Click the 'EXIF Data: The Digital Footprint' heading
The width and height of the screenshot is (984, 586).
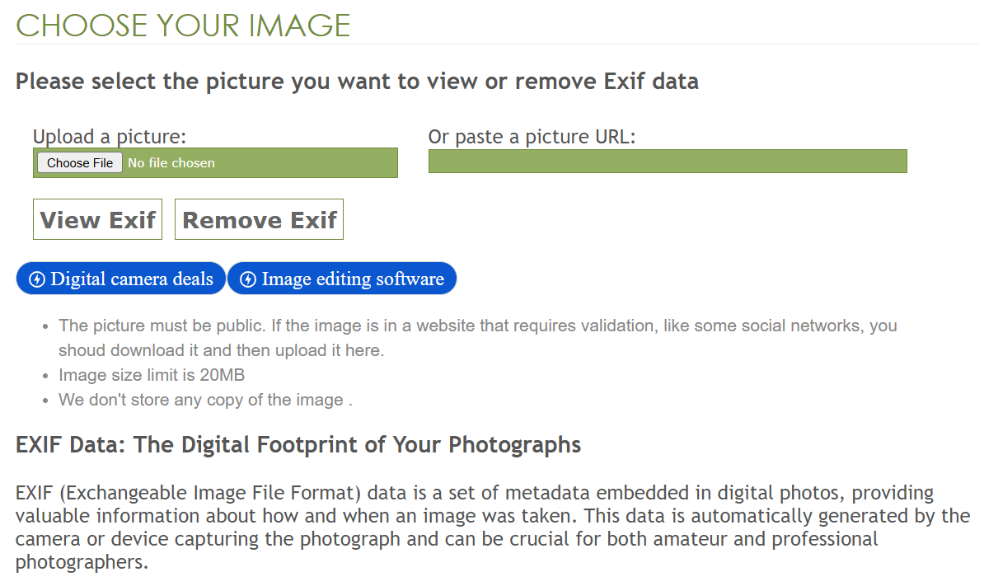coord(298,445)
